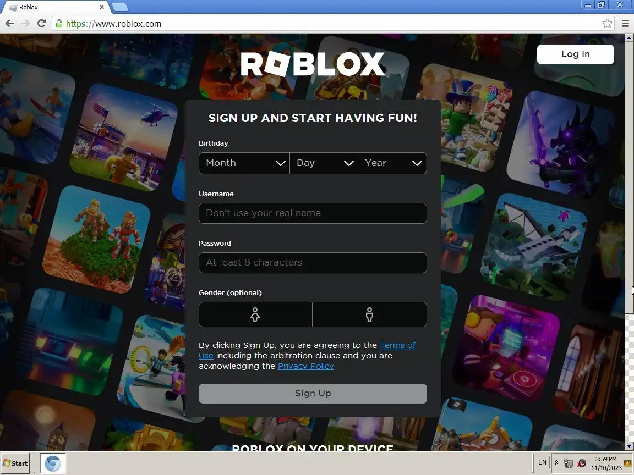Open a new browser tab
The width and height of the screenshot is (634, 475).
(x=120, y=7)
